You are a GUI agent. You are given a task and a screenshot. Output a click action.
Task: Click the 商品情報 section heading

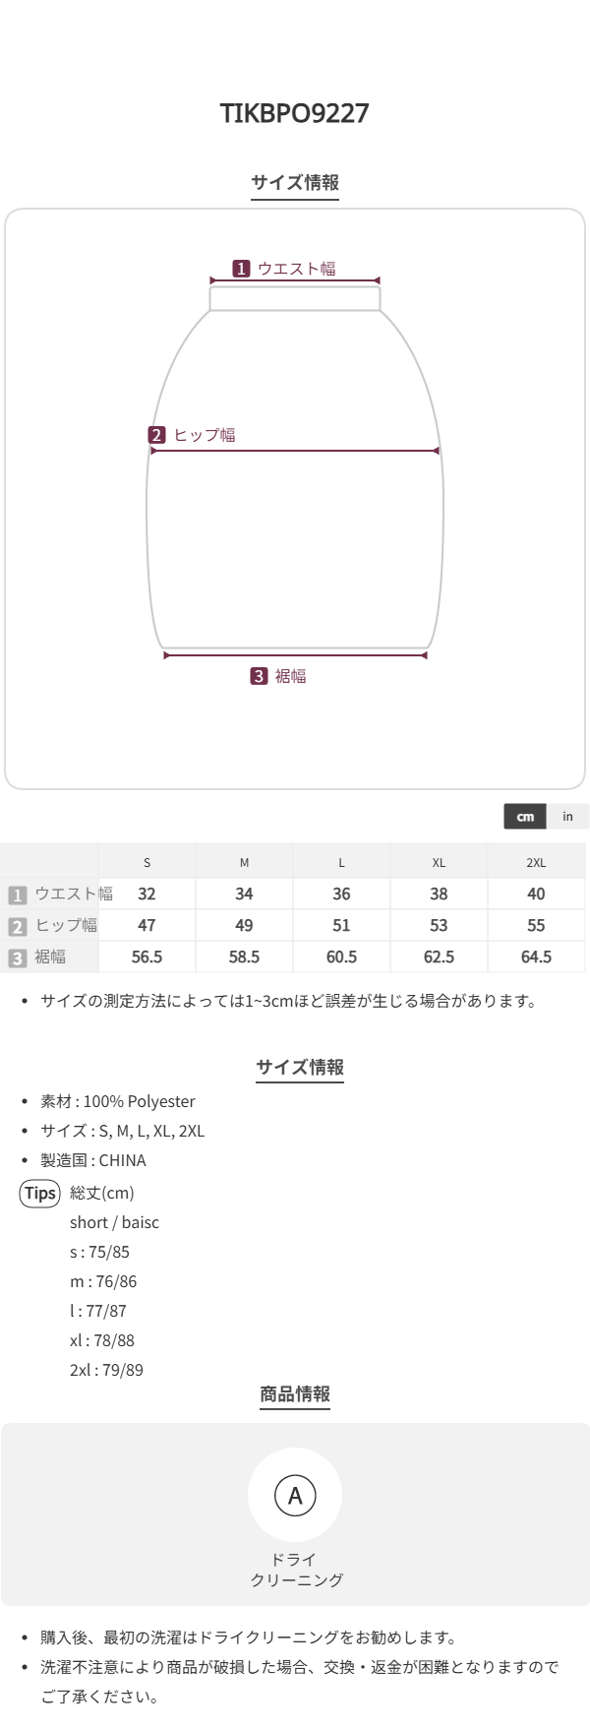tap(295, 1393)
